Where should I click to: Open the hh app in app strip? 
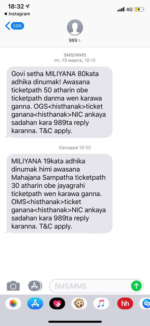click(x=125, y=303)
